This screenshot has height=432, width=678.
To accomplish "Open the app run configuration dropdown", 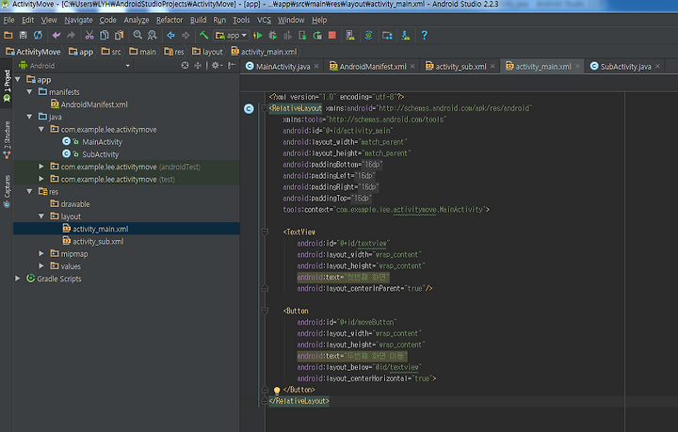I will tap(232, 36).
